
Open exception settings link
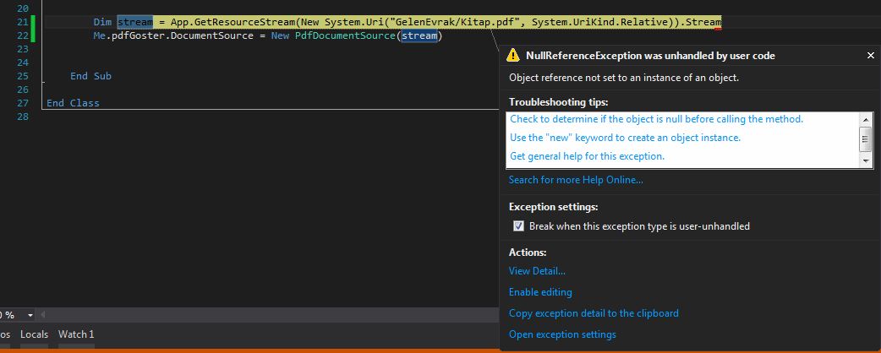(x=562, y=334)
